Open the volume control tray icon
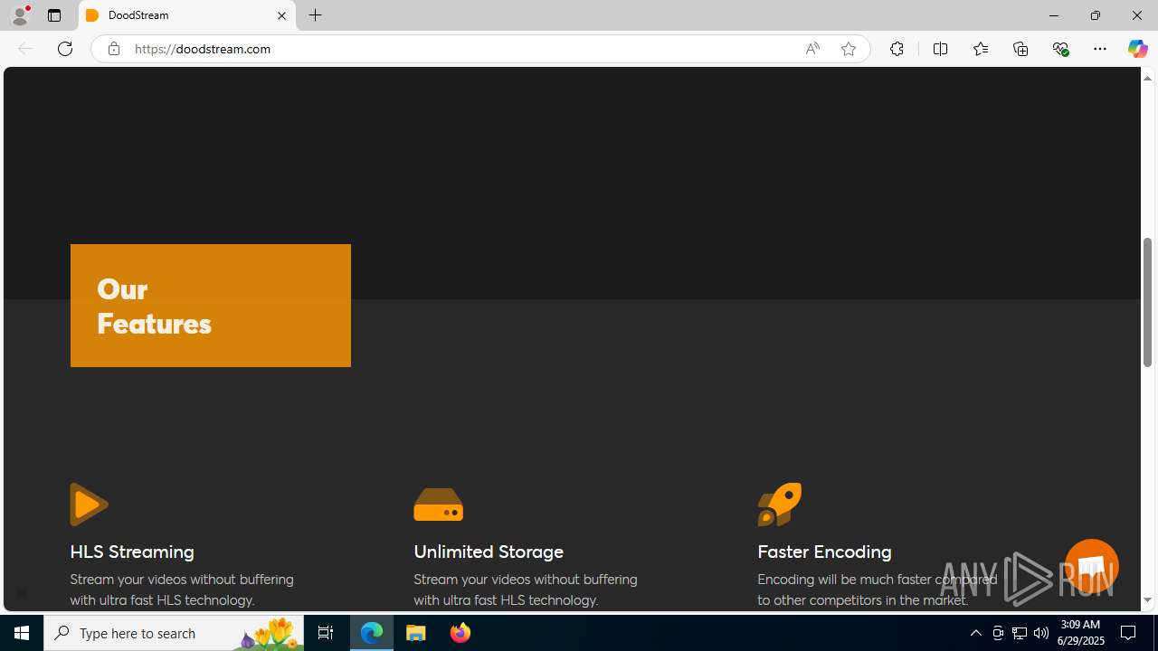This screenshot has height=651, width=1158. coord(1041,633)
